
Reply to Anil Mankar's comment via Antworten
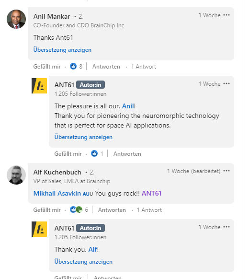[106, 67]
